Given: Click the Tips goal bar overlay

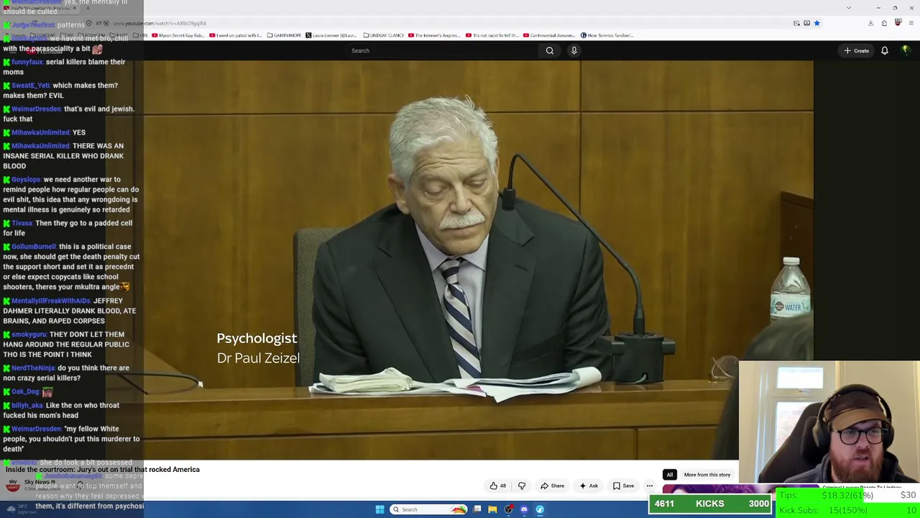Looking at the screenshot, I should (x=848, y=495).
